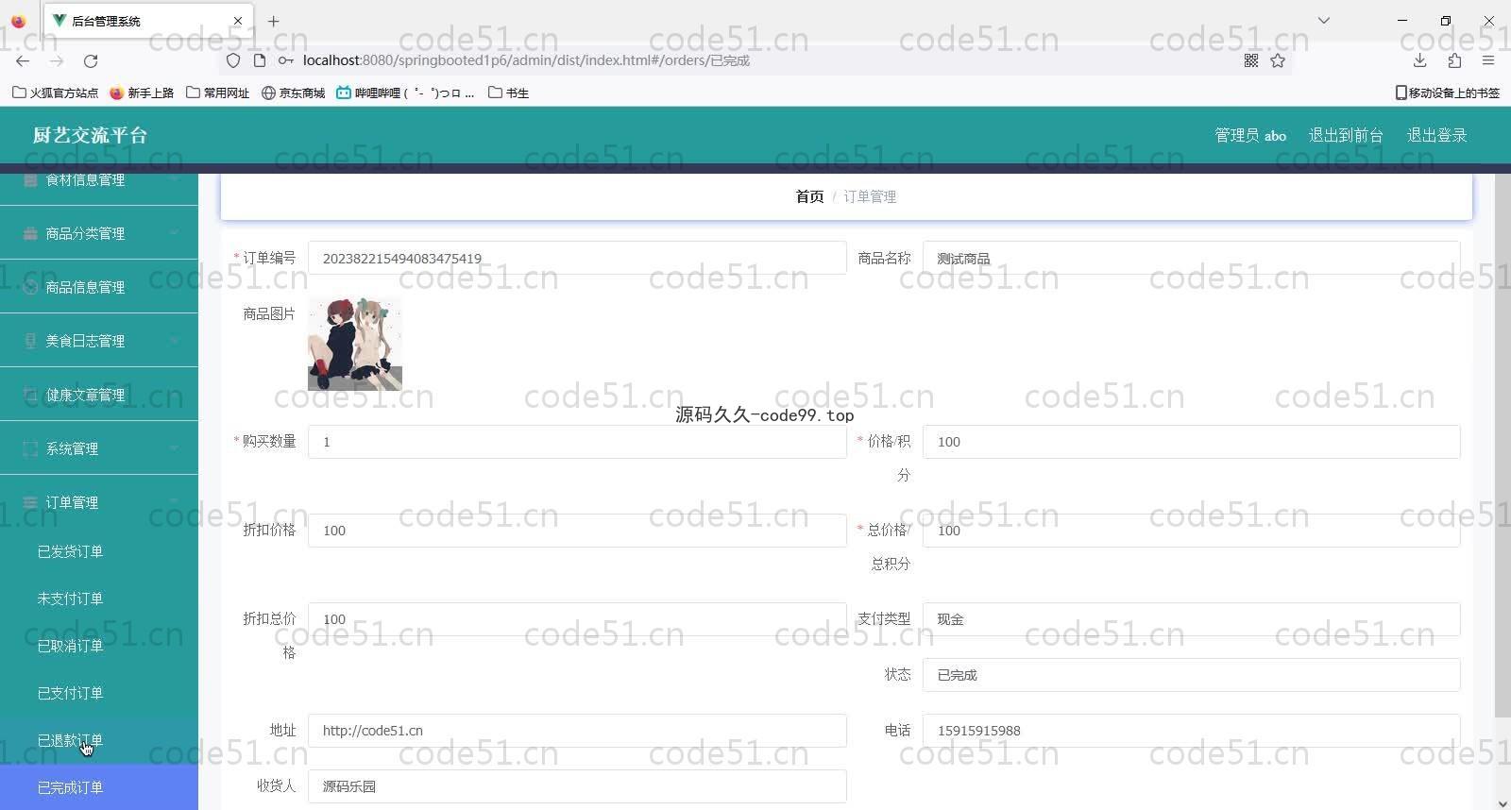The image size is (1511, 810).
Task: Collapse the 订单管理 menu arrow
Action: click(175, 502)
